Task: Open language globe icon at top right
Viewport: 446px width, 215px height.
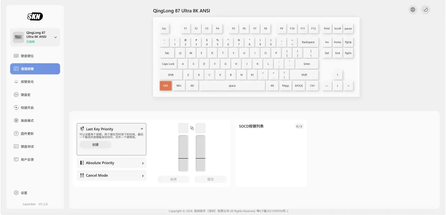Action: click(x=413, y=10)
